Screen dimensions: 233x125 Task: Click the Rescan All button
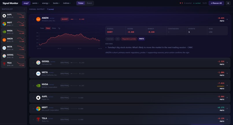216,3
